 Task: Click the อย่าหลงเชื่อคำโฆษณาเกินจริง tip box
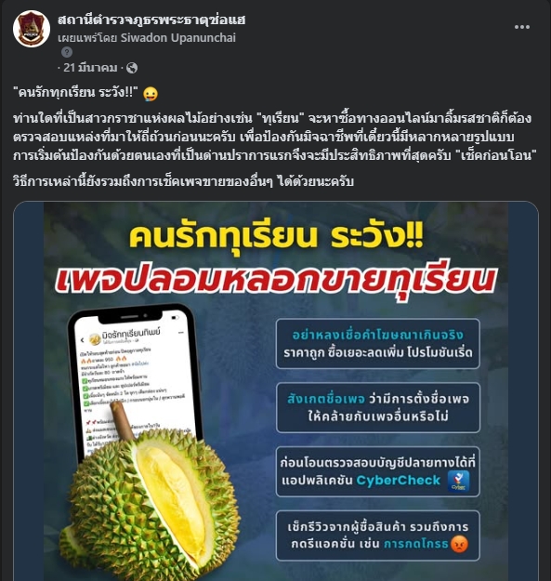point(378,343)
